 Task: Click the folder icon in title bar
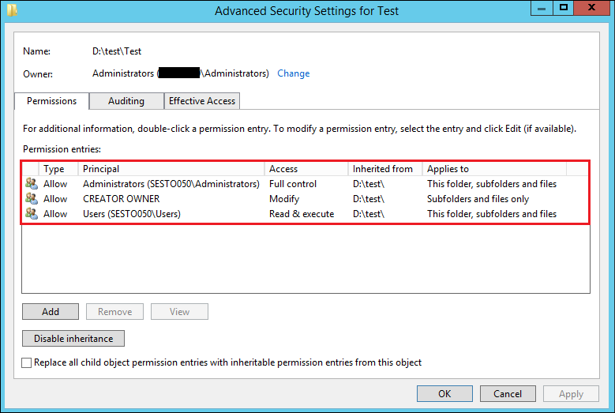pos(12,9)
